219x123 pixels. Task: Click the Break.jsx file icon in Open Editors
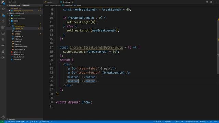12,11
